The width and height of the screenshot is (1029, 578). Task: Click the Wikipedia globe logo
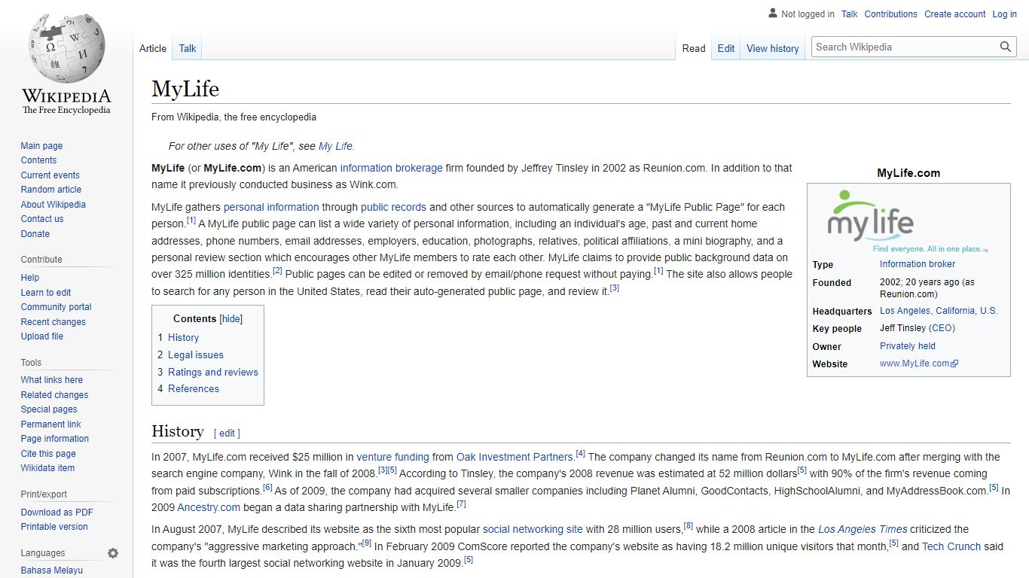66,47
